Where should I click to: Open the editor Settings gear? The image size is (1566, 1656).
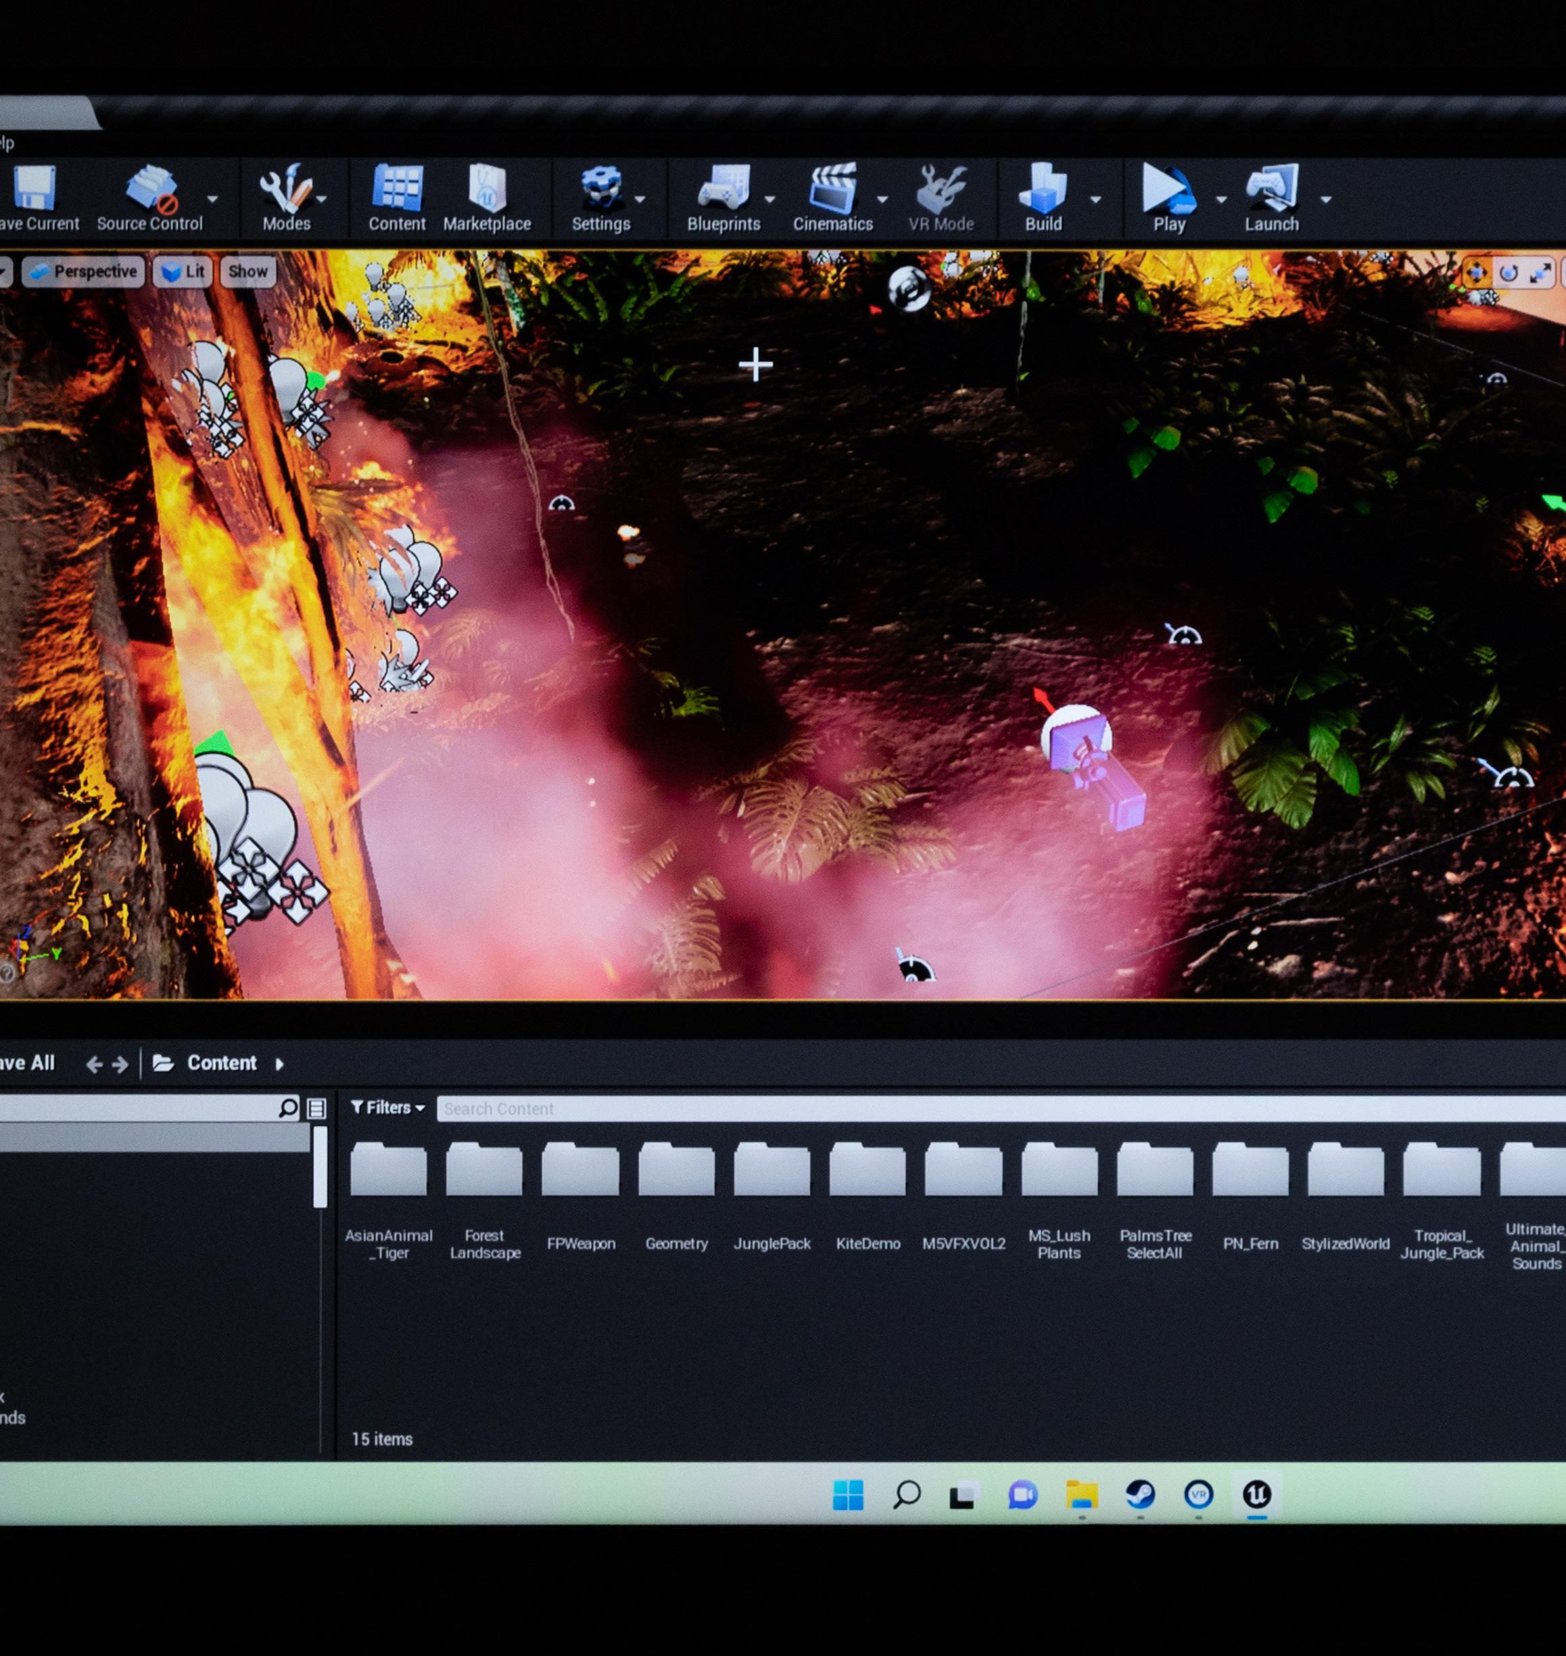[600, 189]
